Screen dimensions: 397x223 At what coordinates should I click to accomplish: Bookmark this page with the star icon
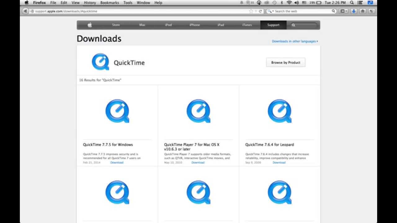coord(251,11)
